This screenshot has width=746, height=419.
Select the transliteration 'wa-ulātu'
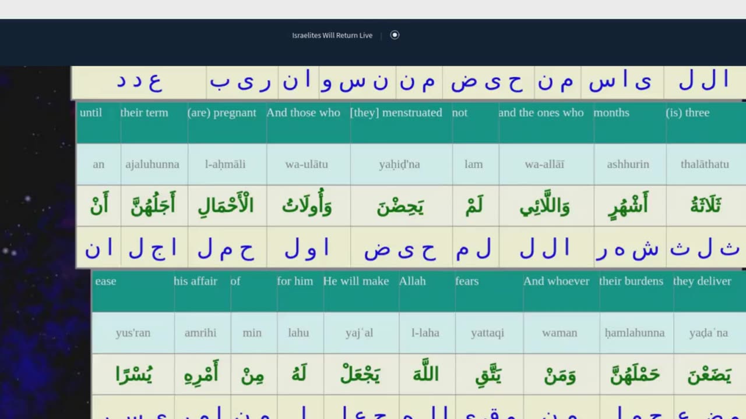(306, 164)
